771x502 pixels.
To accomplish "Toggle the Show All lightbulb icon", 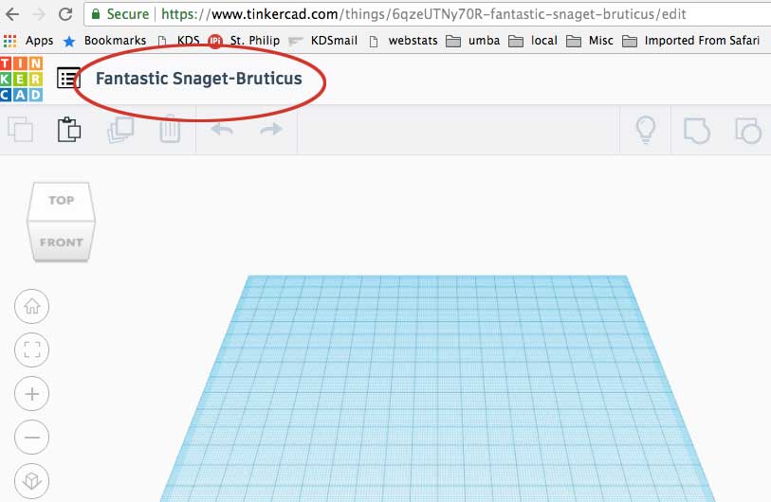I will pyautogui.click(x=646, y=130).
